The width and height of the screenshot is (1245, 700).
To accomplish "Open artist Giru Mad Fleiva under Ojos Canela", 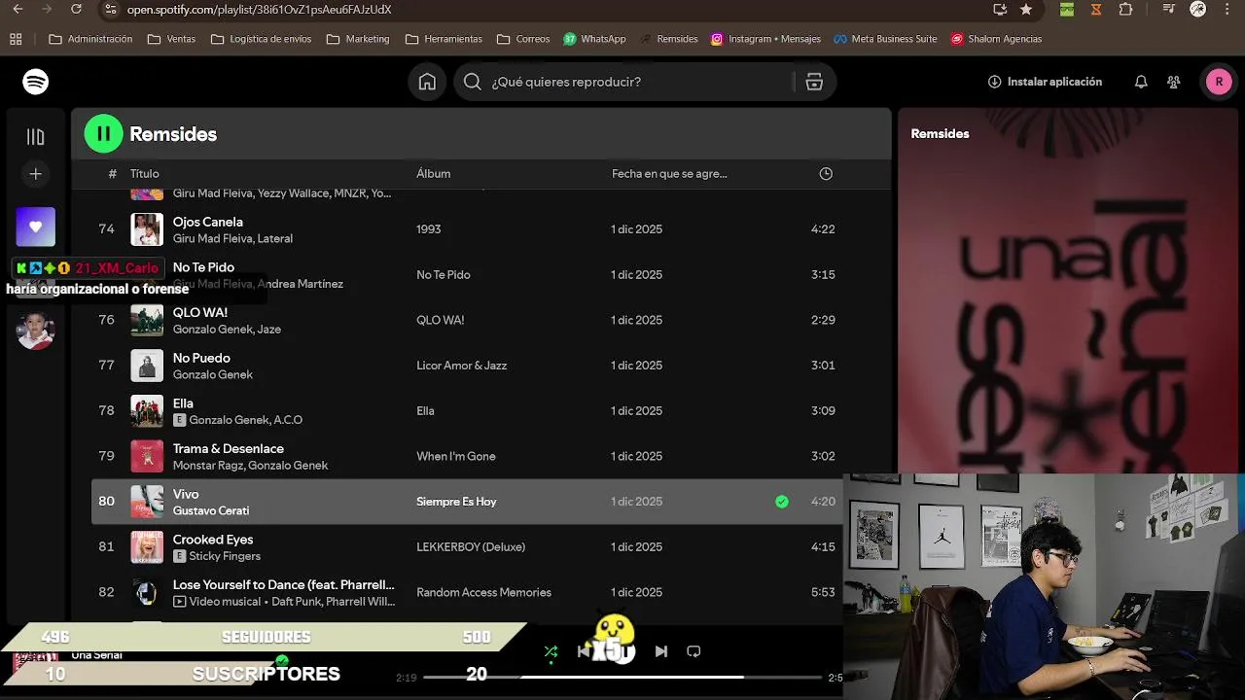I will [x=213, y=238].
